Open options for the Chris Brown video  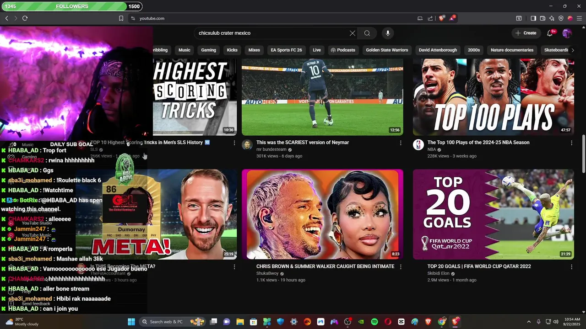[x=401, y=267]
